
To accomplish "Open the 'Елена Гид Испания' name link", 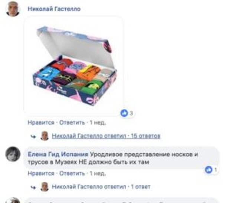I will click(58, 154).
